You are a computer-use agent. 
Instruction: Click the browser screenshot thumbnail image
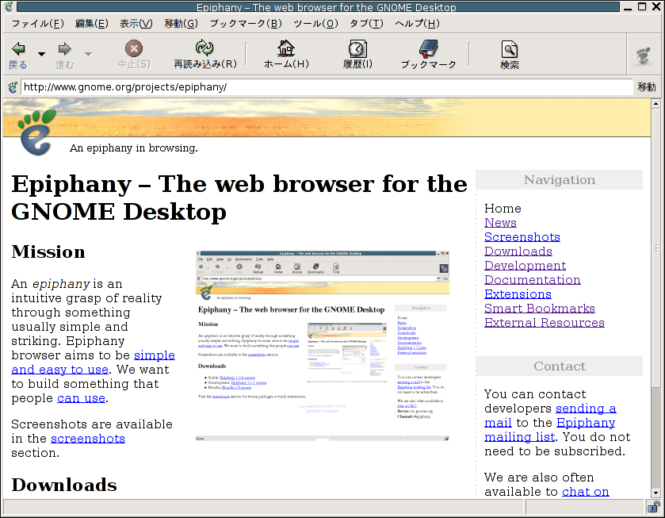(323, 346)
